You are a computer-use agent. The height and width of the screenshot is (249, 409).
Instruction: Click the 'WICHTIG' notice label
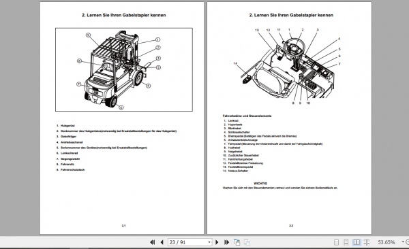tap(260, 184)
